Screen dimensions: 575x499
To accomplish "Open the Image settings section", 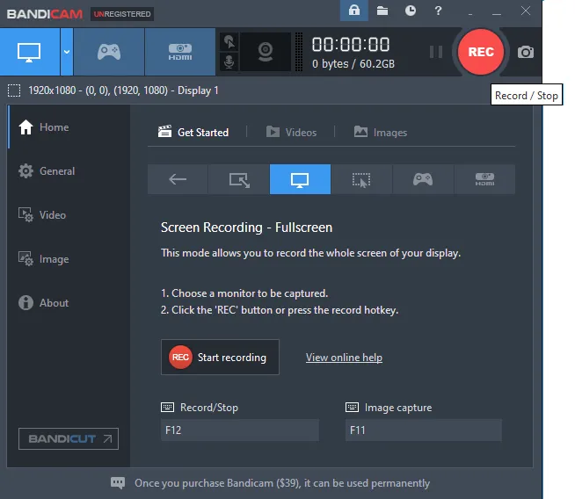I will 69,259.
